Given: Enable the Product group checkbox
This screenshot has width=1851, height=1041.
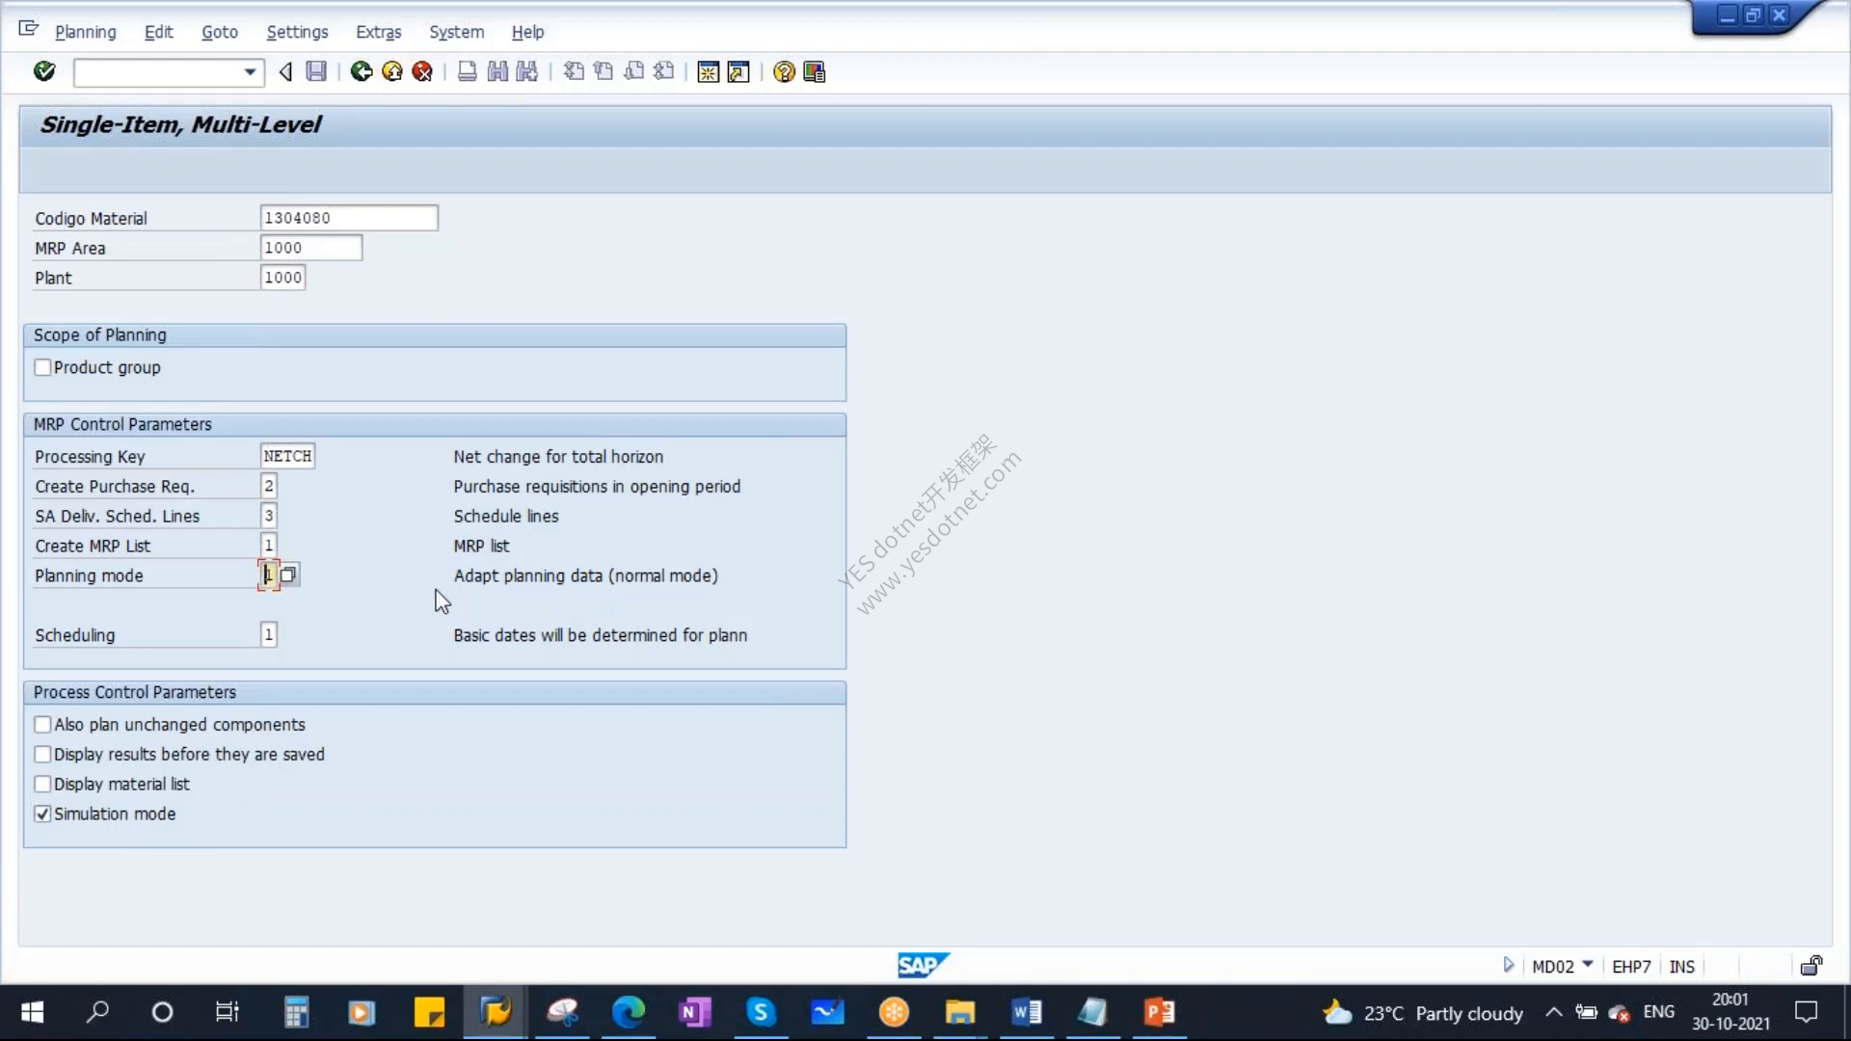Looking at the screenshot, I should click(x=42, y=367).
